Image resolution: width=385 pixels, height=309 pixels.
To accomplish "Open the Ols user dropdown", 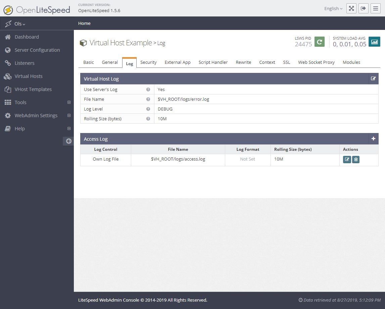I will tap(20, 24).
